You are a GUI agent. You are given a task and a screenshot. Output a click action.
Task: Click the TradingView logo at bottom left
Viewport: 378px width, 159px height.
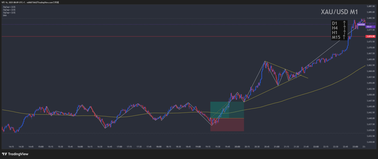[15, 154]
